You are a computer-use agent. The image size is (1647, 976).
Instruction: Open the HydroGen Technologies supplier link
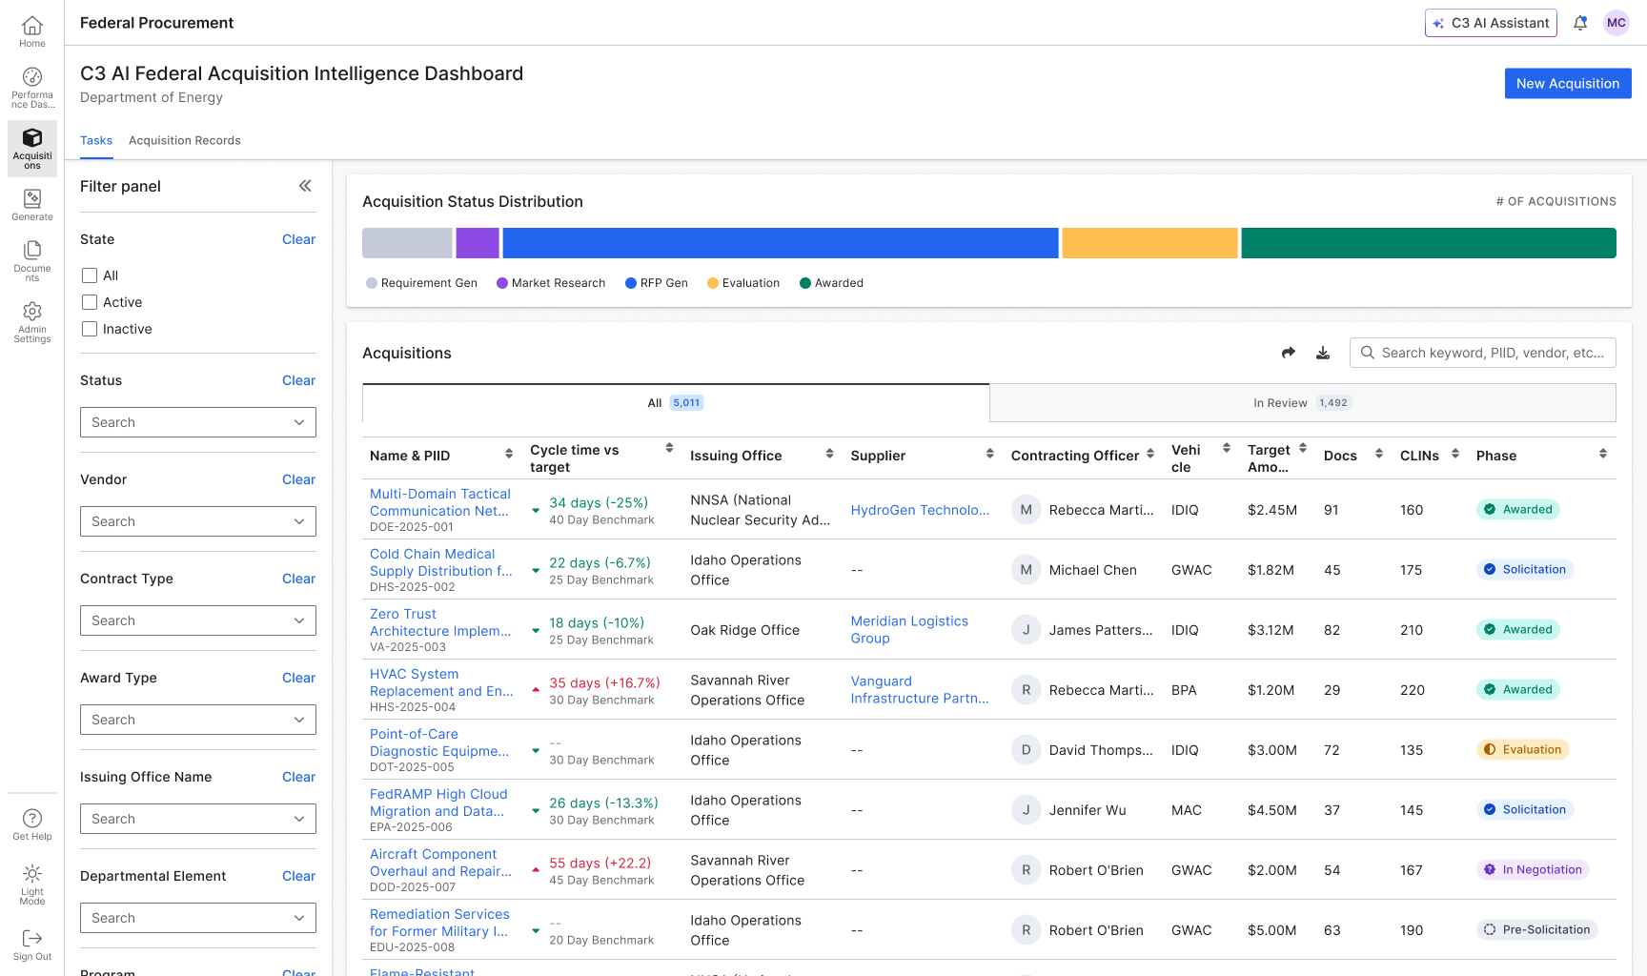pyautogui.click(x=920, y=510)
